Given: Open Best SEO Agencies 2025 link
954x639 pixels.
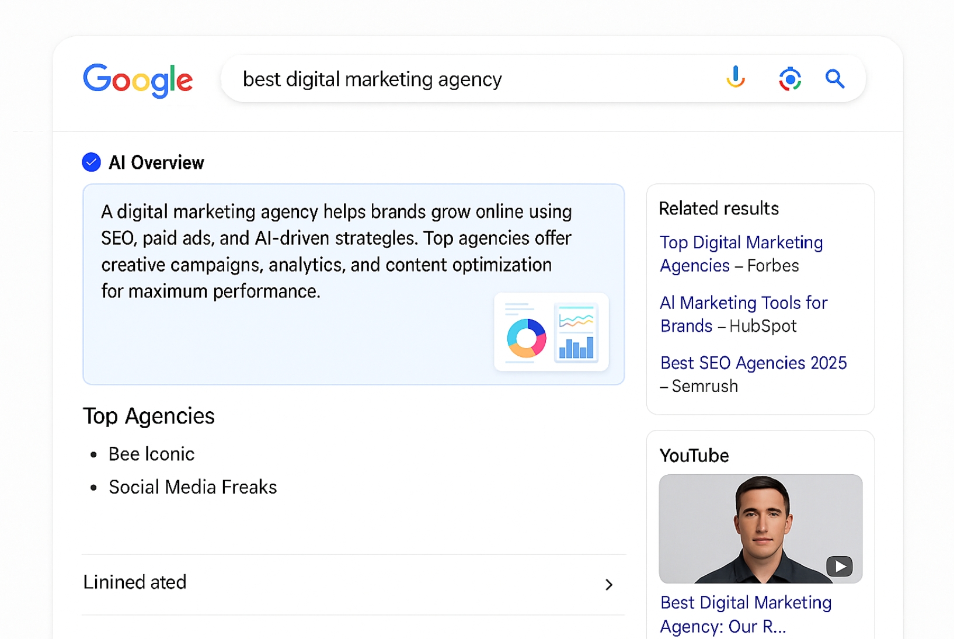Looking at the screenshot, I should (x=753, y=363).
